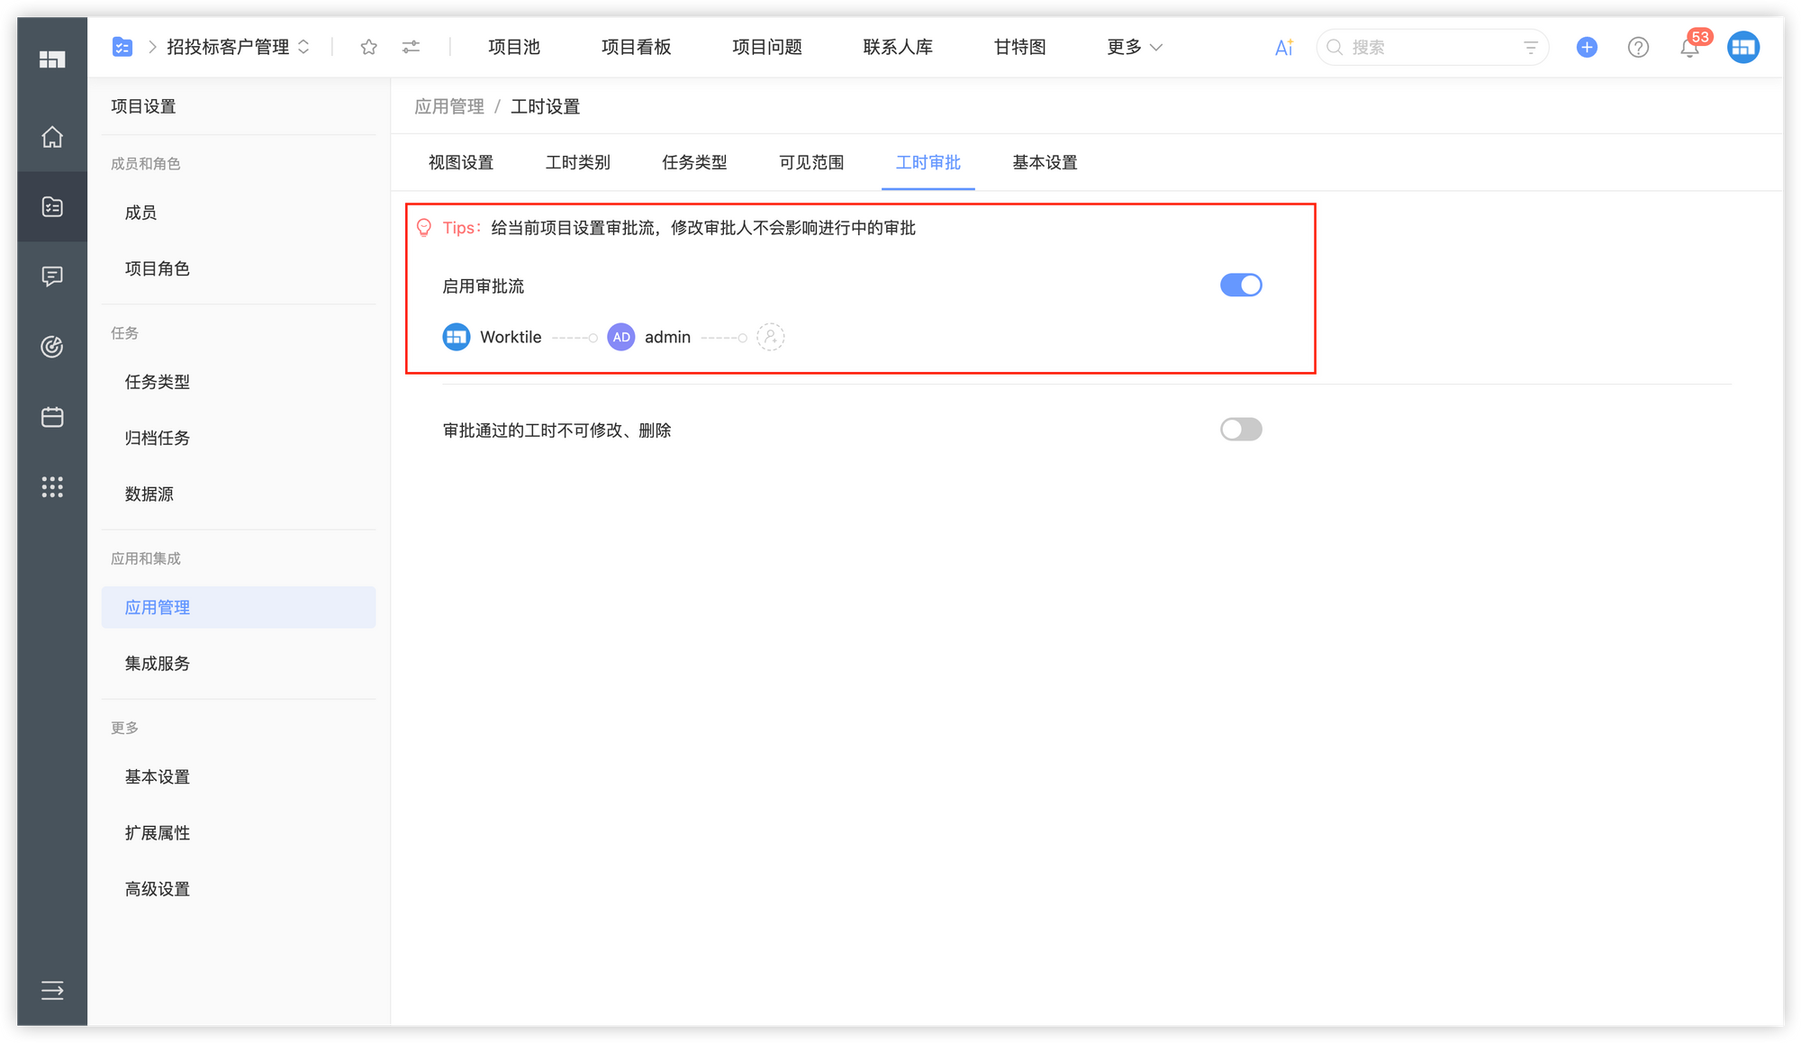Click the AI assistant icon in top bar
1801x1043 pixels.
coord(1282,47)
